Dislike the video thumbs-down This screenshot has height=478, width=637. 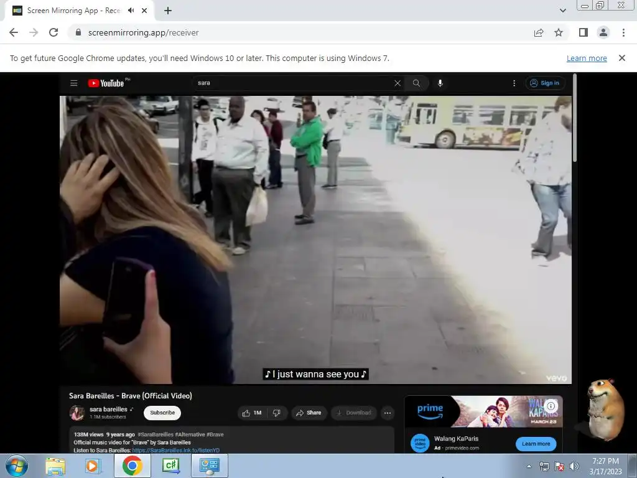[x=277, y=413]
